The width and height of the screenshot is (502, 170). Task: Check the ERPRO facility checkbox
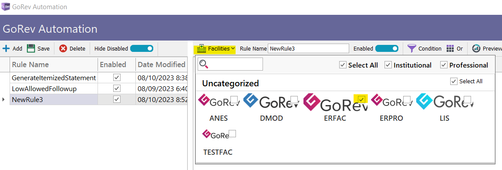(407, 99)
